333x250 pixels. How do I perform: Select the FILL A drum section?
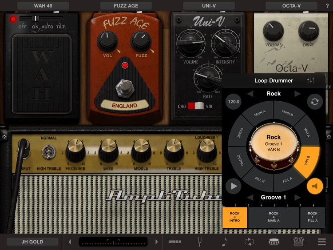(287, 180)
